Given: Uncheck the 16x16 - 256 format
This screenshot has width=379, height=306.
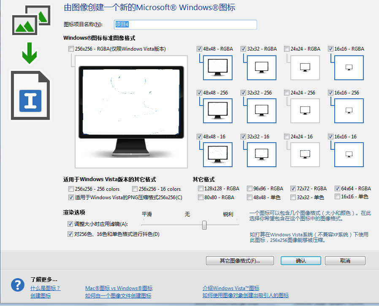Looking at the screenshot, I should [x=330, y=93].
